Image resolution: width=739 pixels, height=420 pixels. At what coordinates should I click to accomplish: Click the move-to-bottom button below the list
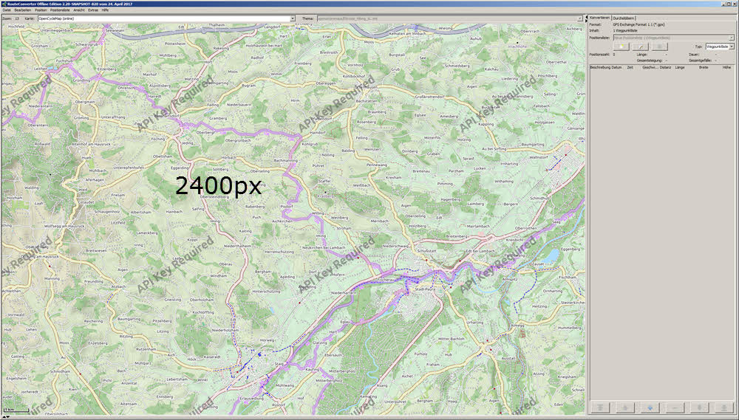[x=724, y=407]
